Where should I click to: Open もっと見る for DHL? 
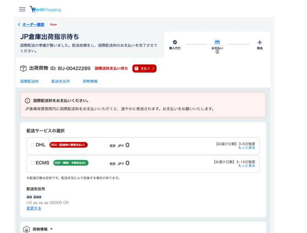[x=247, y=148]
